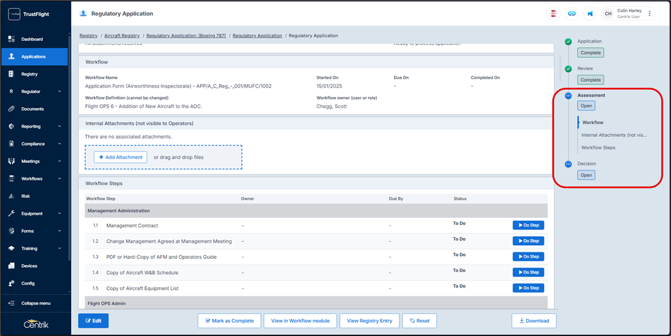
Task: Click the Mark as Complete button
Action: pyautogui.click(x=229, y=321)
